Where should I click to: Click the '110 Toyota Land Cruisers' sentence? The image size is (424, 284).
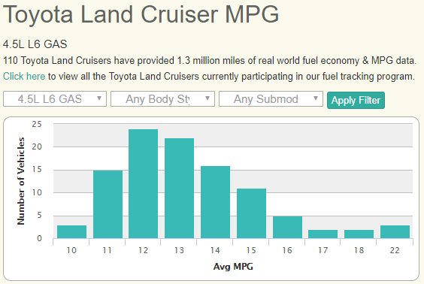coord(210,61)
